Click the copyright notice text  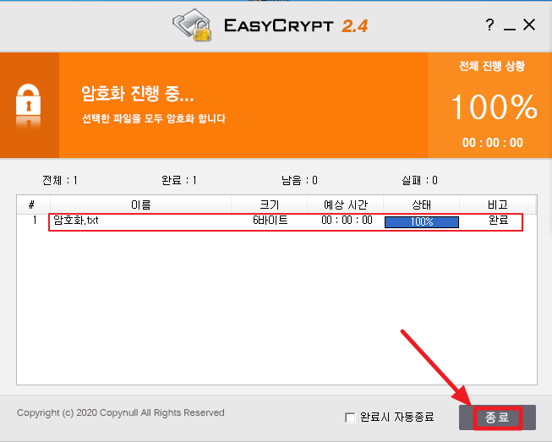click(x=121, y=412)
